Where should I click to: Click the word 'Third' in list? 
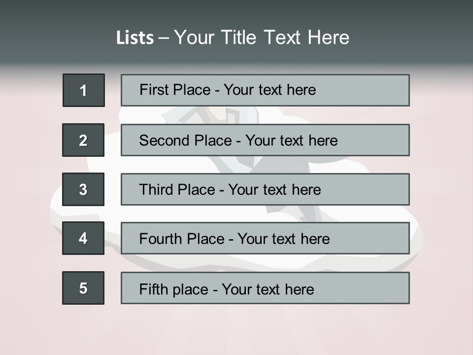[x=156, y=189]
